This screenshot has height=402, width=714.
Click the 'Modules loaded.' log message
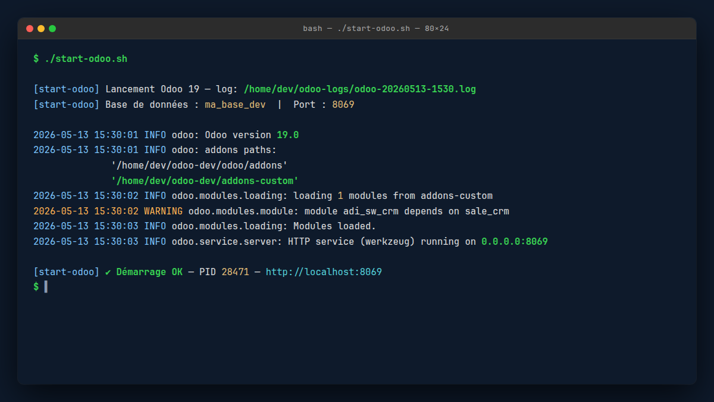[335, 226]
